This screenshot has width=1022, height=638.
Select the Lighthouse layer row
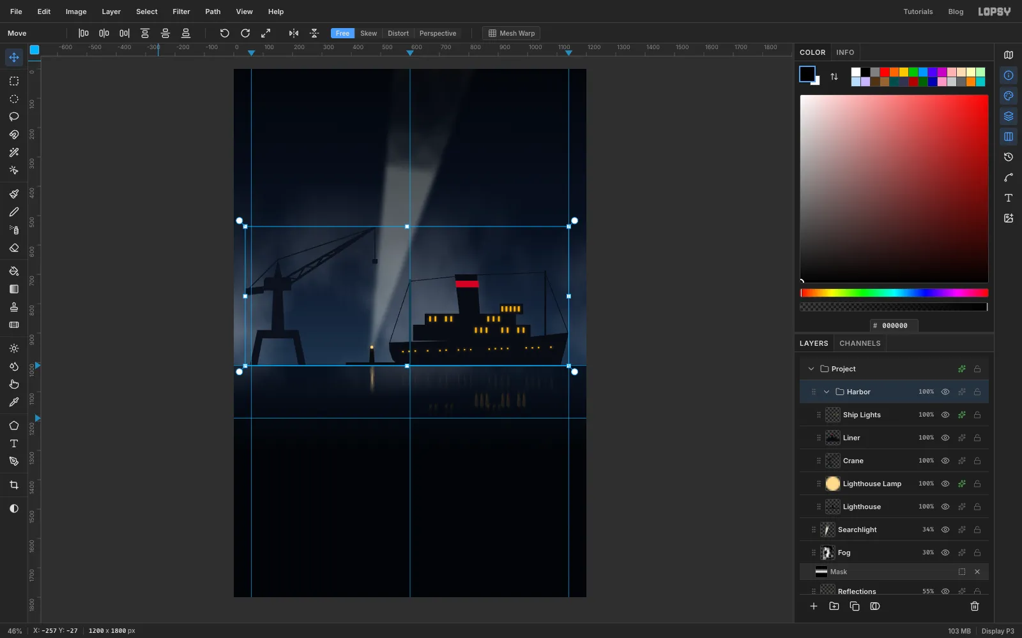(x=894, y=507)
